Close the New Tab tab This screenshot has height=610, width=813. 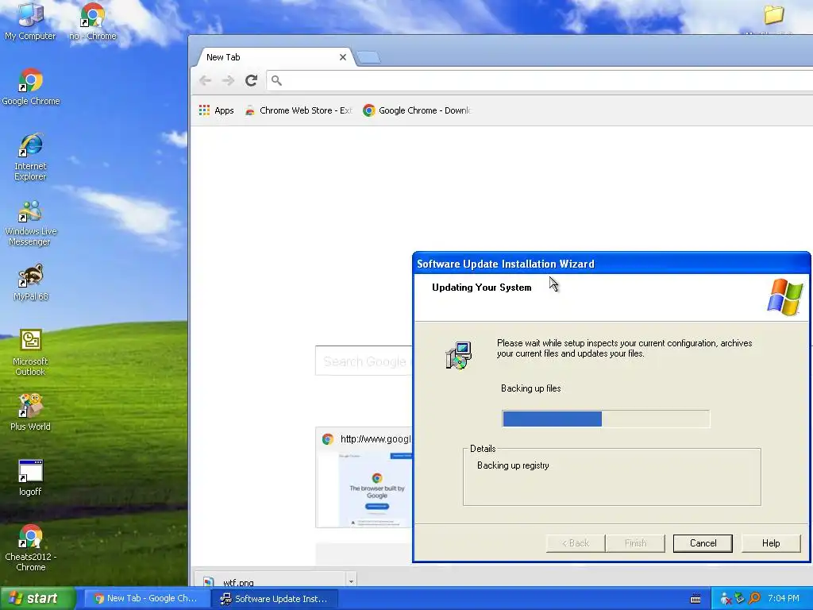point(343,57)
